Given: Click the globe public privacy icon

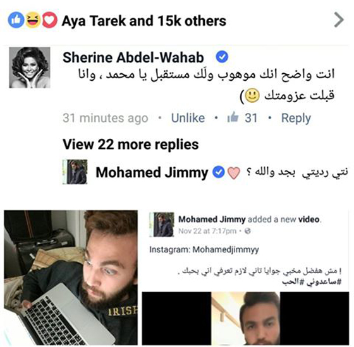Looking at the screenshot, I should pyautogui.click(x=248, y=231).
